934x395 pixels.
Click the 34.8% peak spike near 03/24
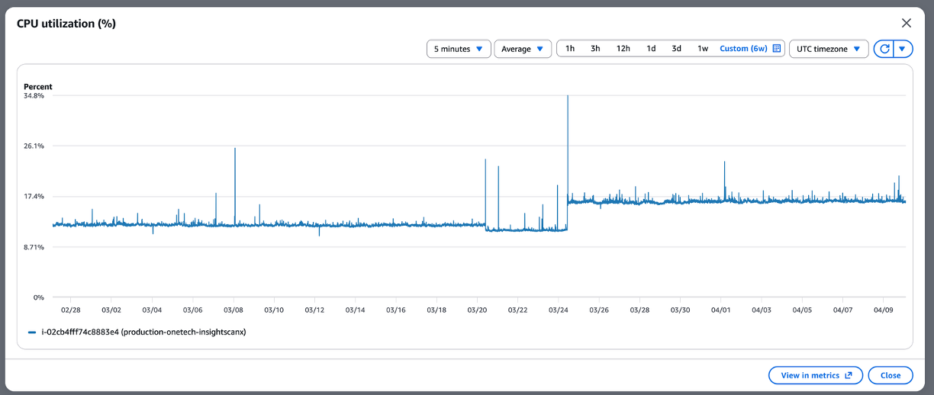coord(568,97)
